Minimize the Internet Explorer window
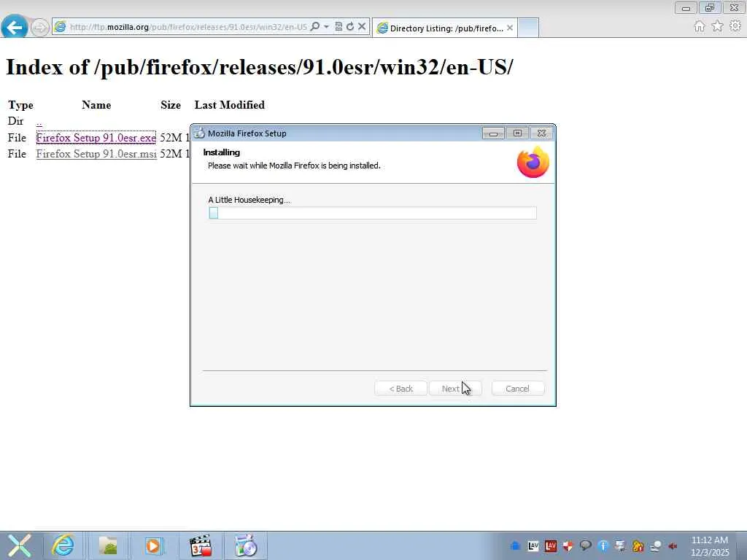Viewport: 747px width, 560px height. click(x=686, y=8)
